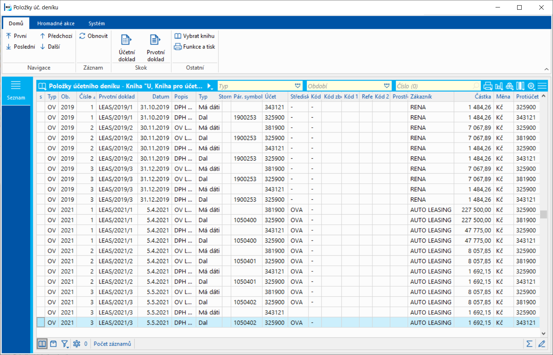Click the sum sigma icon at bottom
The height and width of the screenshot is (355, 553).
[x=529, y=344]
